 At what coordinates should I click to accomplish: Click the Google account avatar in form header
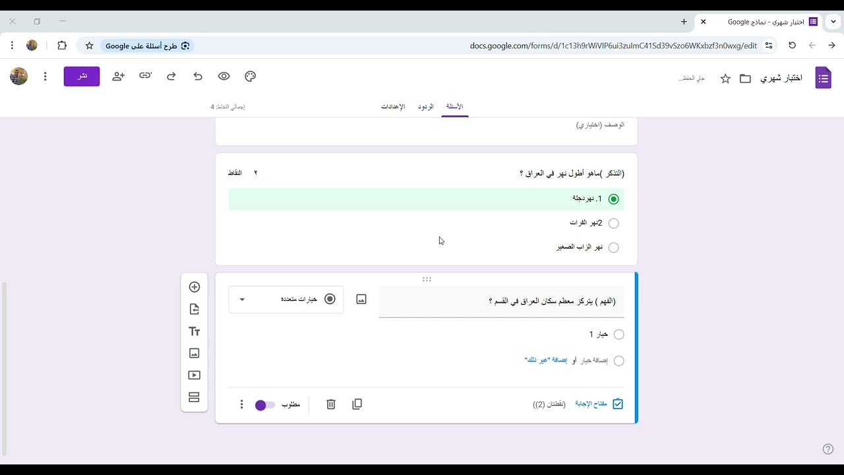pos(19,76)
